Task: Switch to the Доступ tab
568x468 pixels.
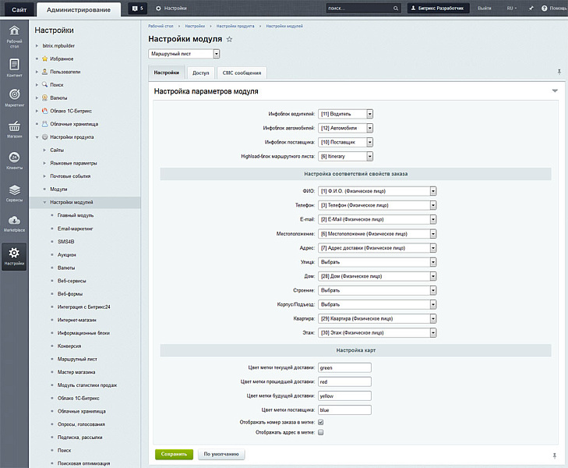Action: [200, 73]
